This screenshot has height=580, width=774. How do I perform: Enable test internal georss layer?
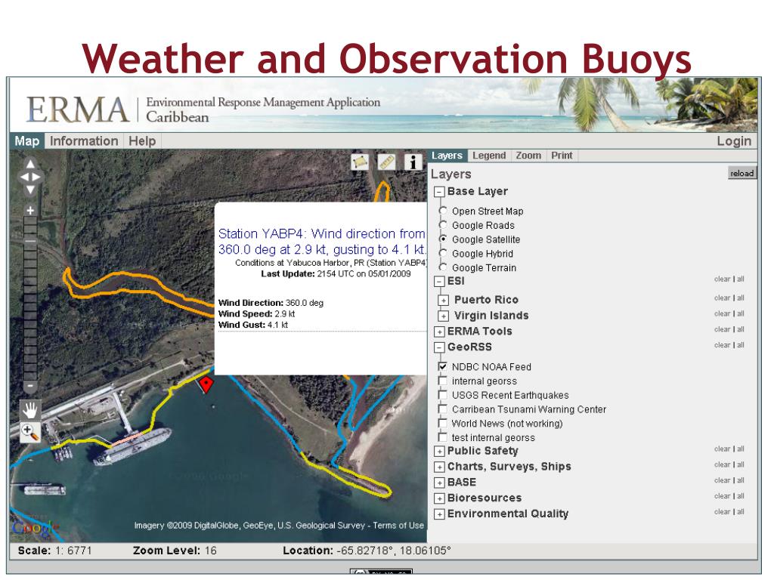pyautogui.click(x=443, y=437)
